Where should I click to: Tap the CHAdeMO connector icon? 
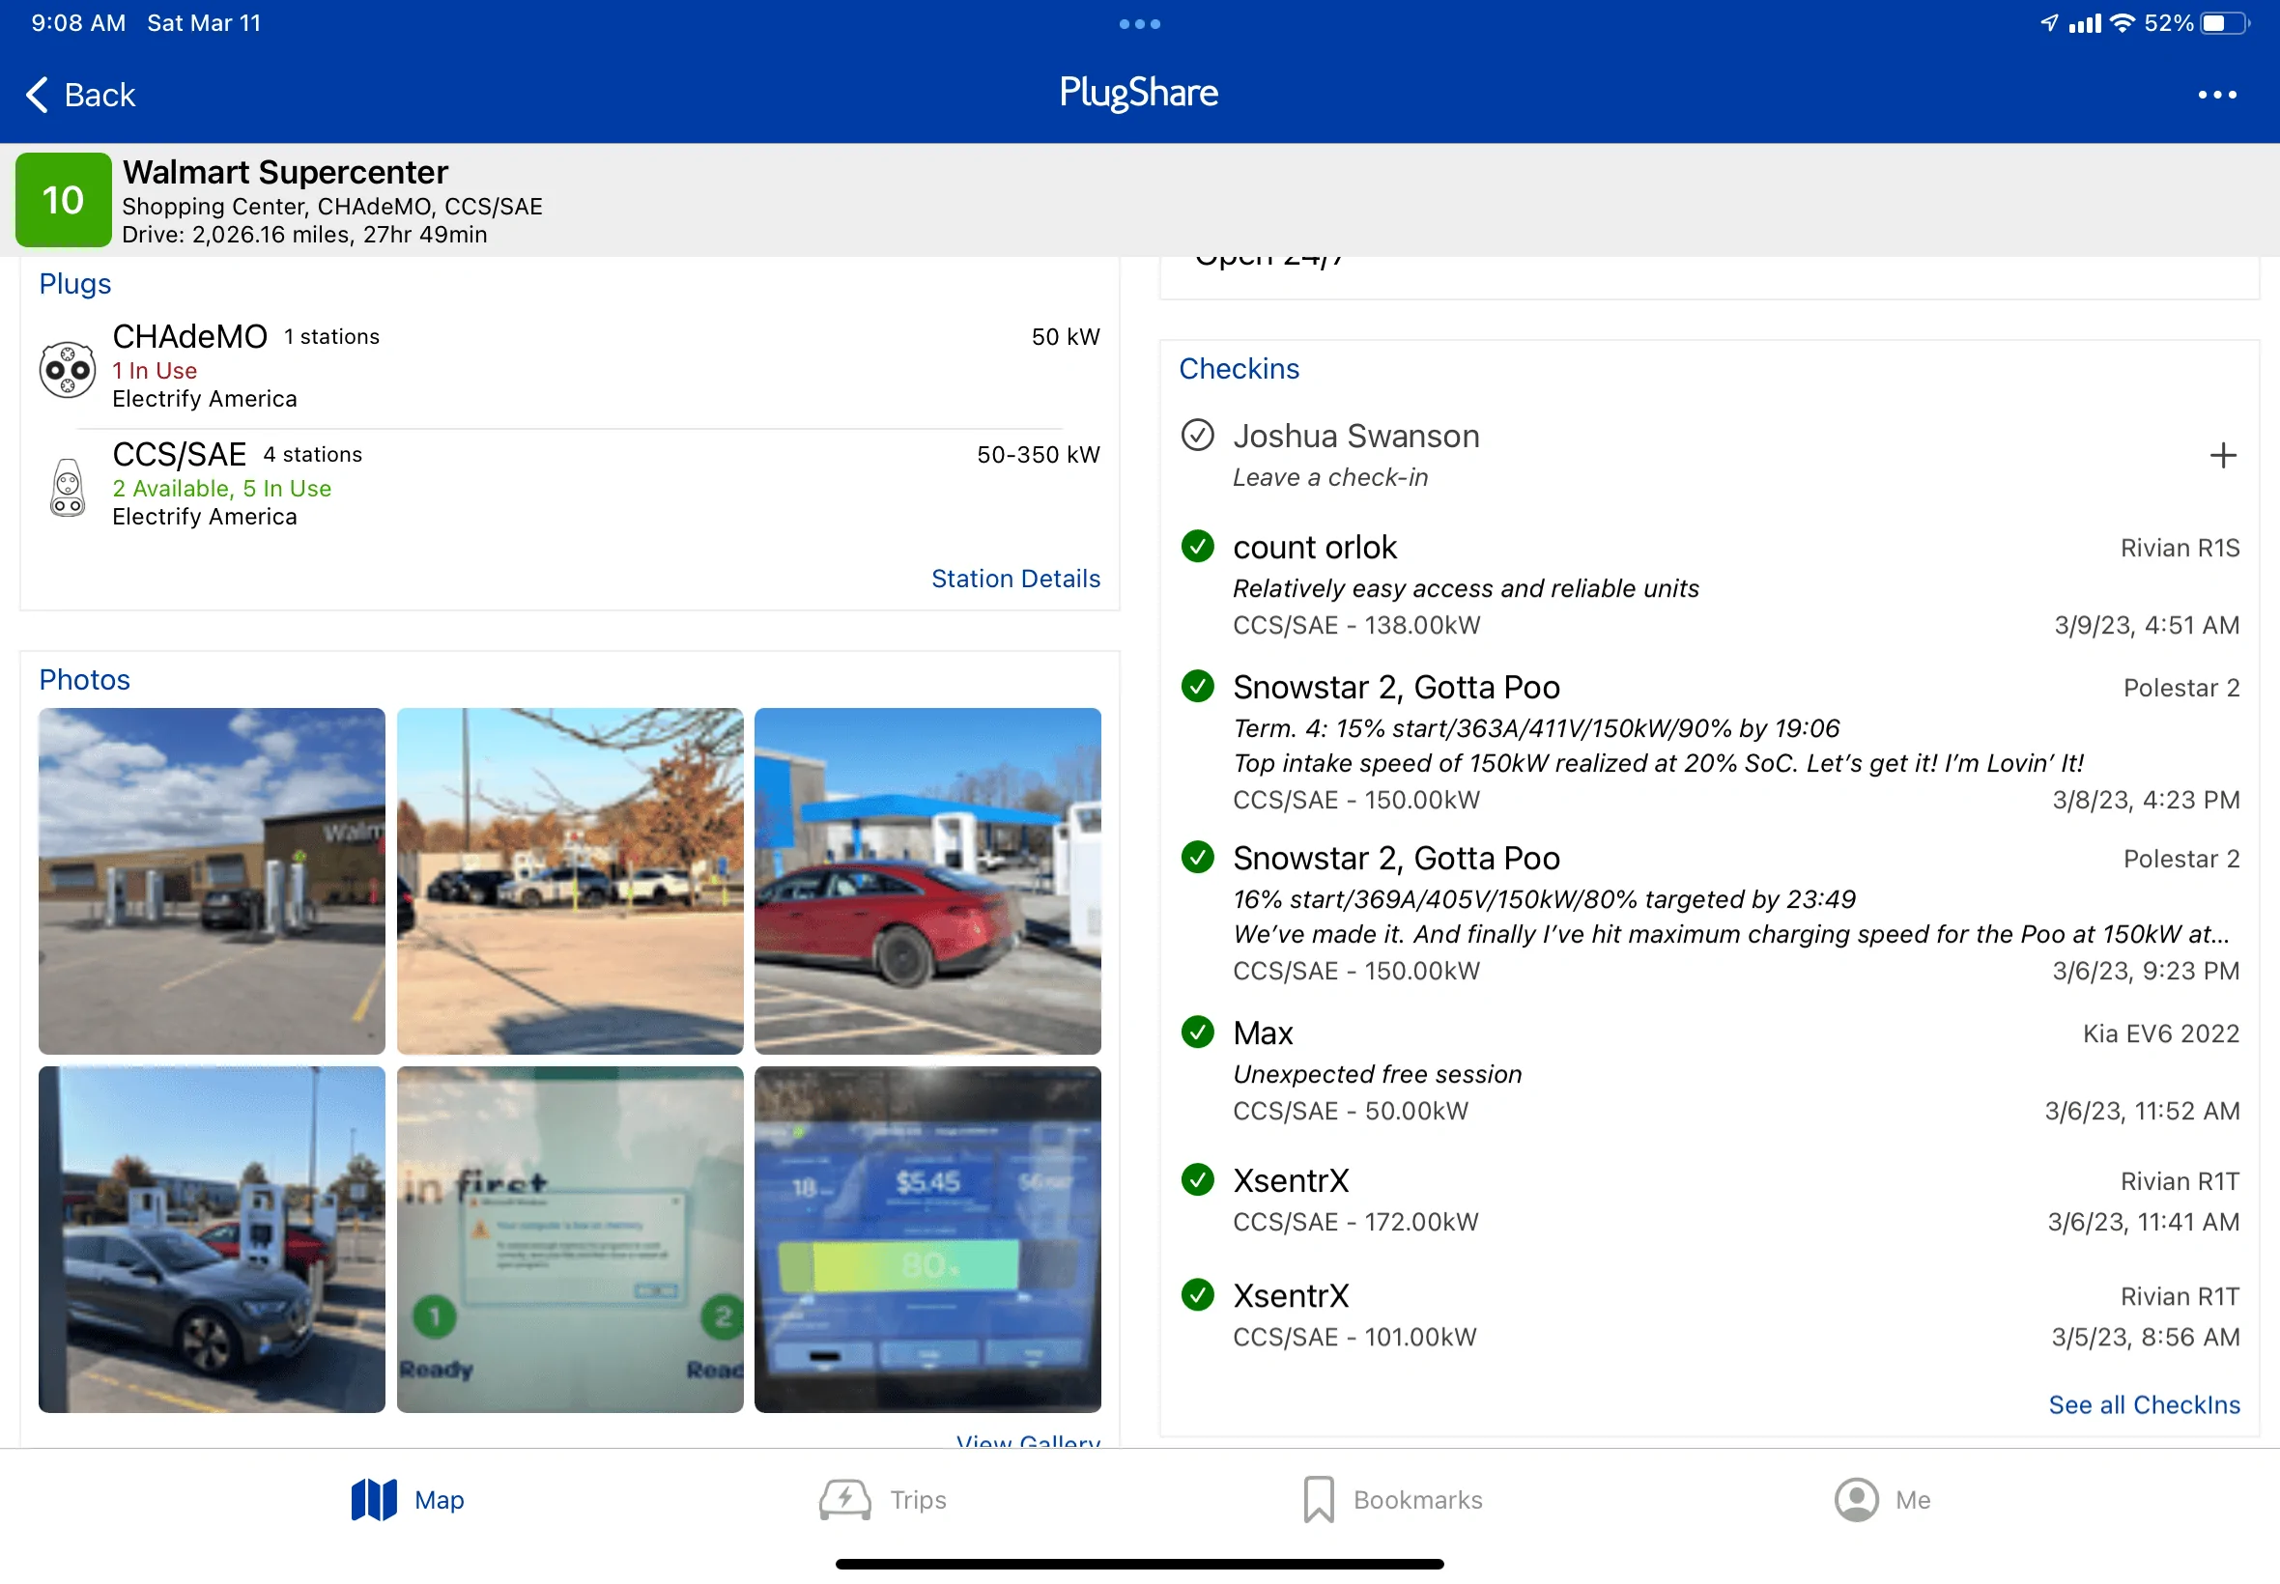[x=68, y=370]
